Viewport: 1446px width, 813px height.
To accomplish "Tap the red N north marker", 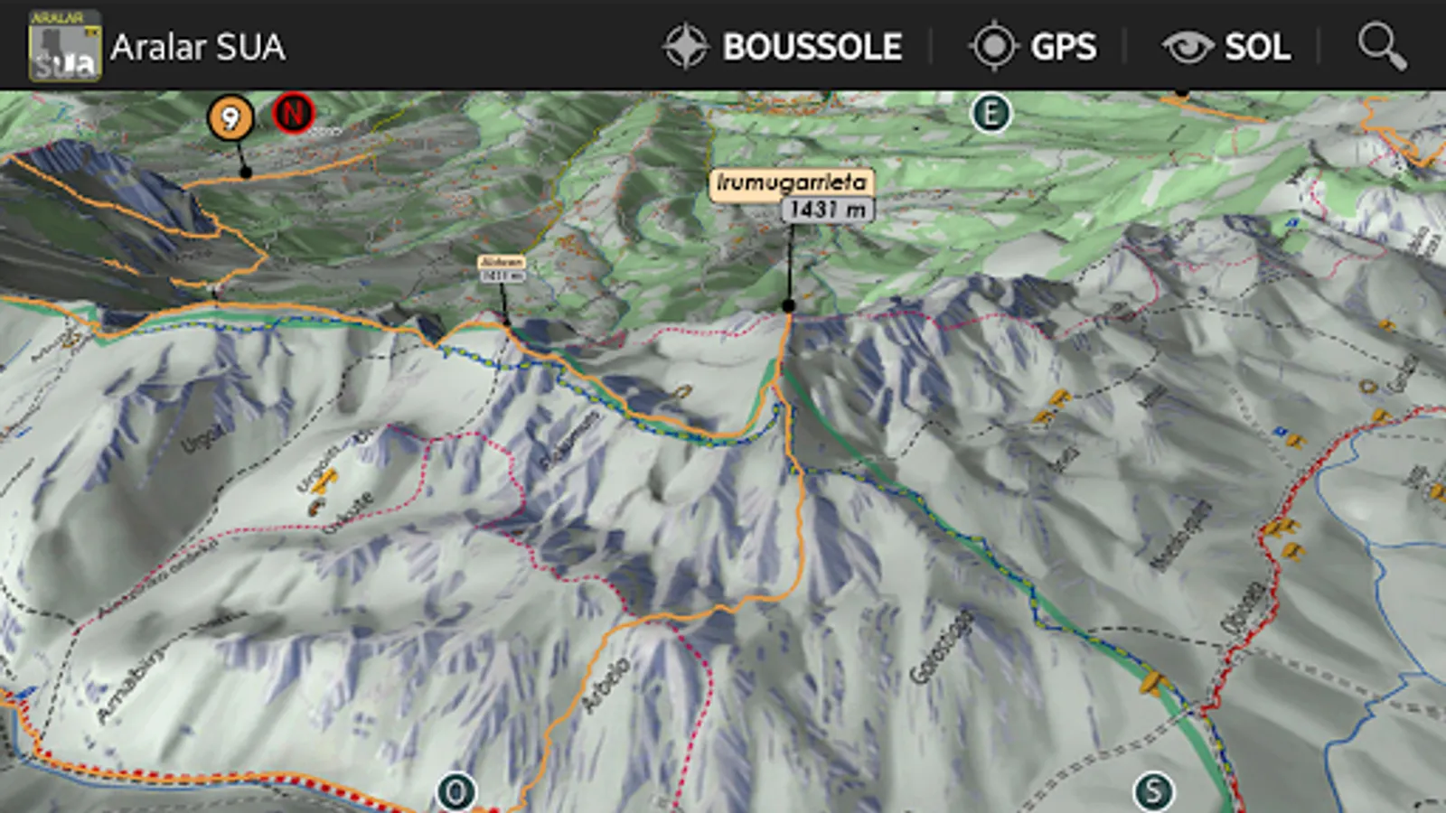I will 293,114.
